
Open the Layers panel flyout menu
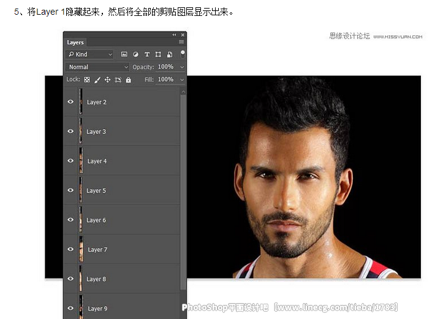point(181,42)
